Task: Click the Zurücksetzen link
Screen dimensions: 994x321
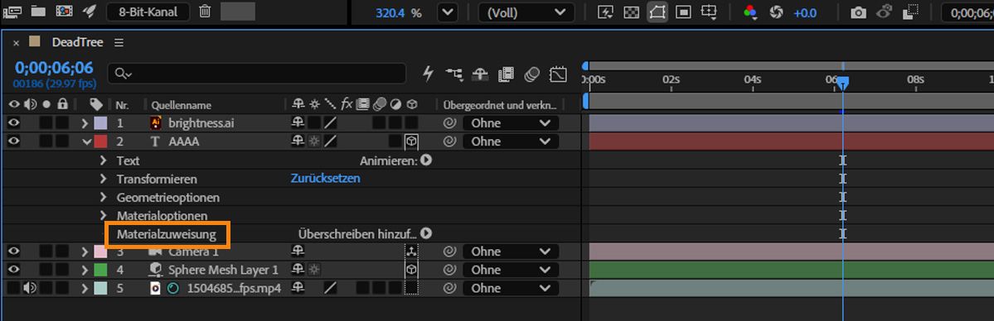Action: tap(325, 179)
